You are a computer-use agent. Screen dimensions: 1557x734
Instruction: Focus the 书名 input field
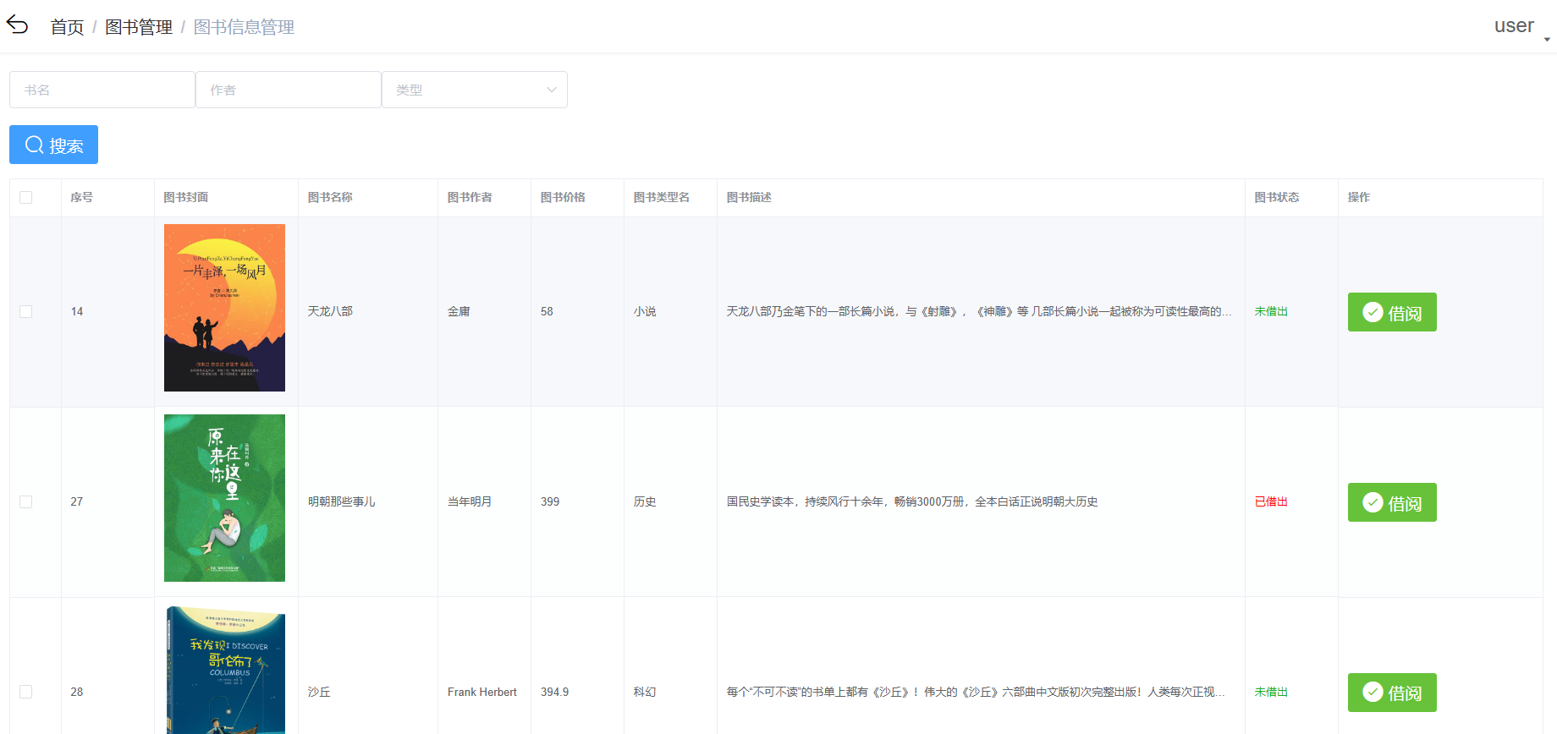click(x=102, y=90)
